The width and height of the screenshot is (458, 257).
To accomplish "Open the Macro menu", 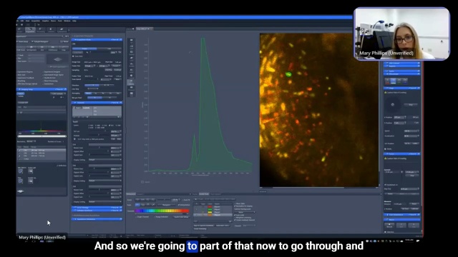I will tap(53, 21).
